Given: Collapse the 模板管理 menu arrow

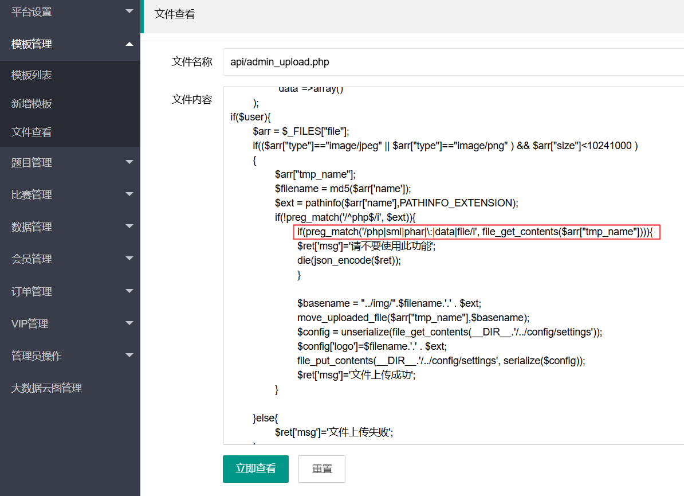Looking at the screenshot, I should click(129, 44).
